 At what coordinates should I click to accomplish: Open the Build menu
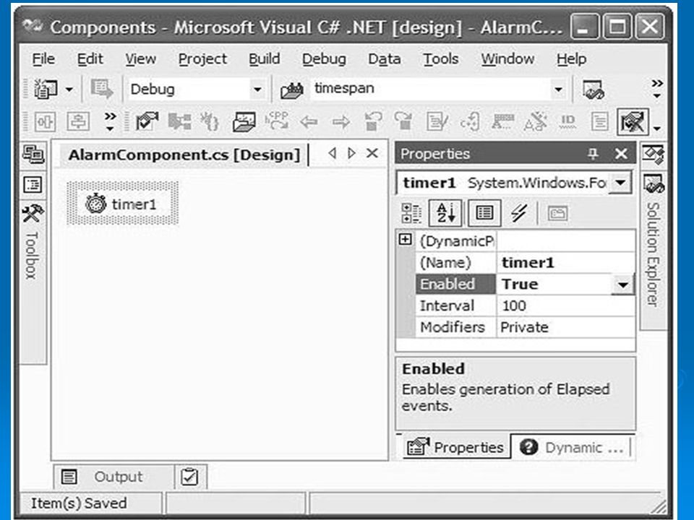[x=265, y=58]
